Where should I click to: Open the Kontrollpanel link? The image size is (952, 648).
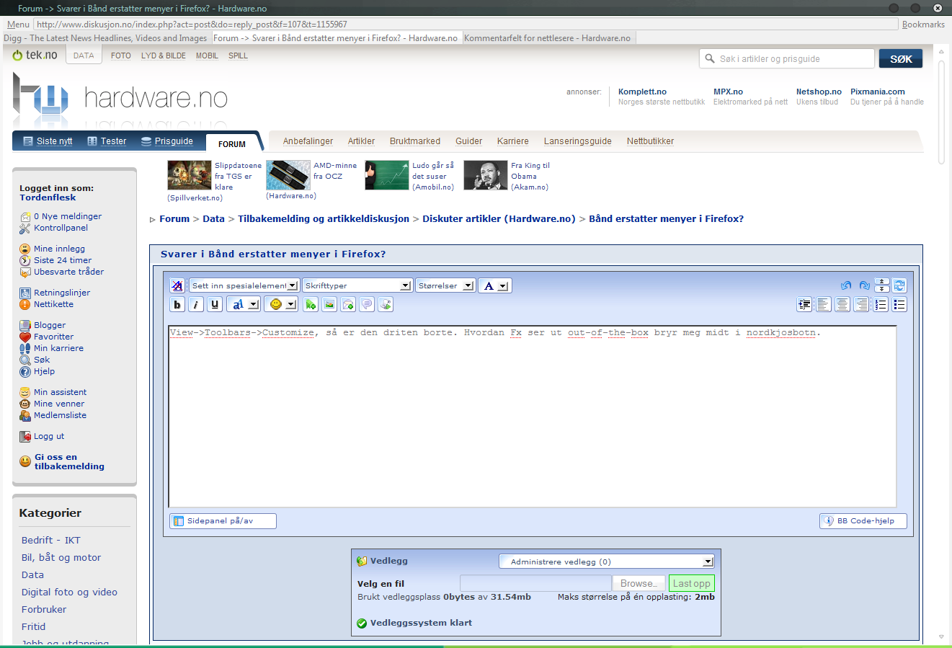click(x=61, y=228)
